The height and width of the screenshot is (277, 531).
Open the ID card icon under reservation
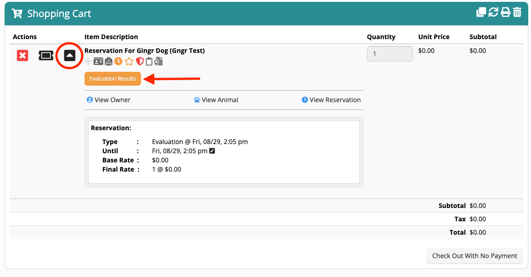[98, 61]
